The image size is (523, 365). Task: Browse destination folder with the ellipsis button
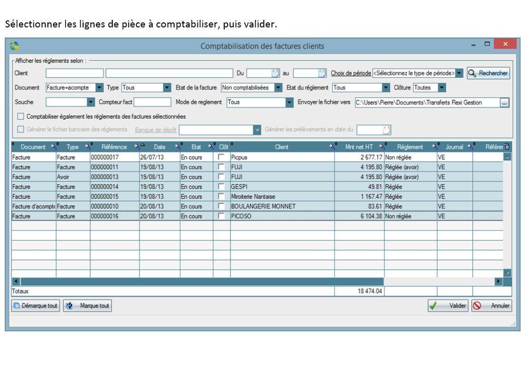coord(504,102)
